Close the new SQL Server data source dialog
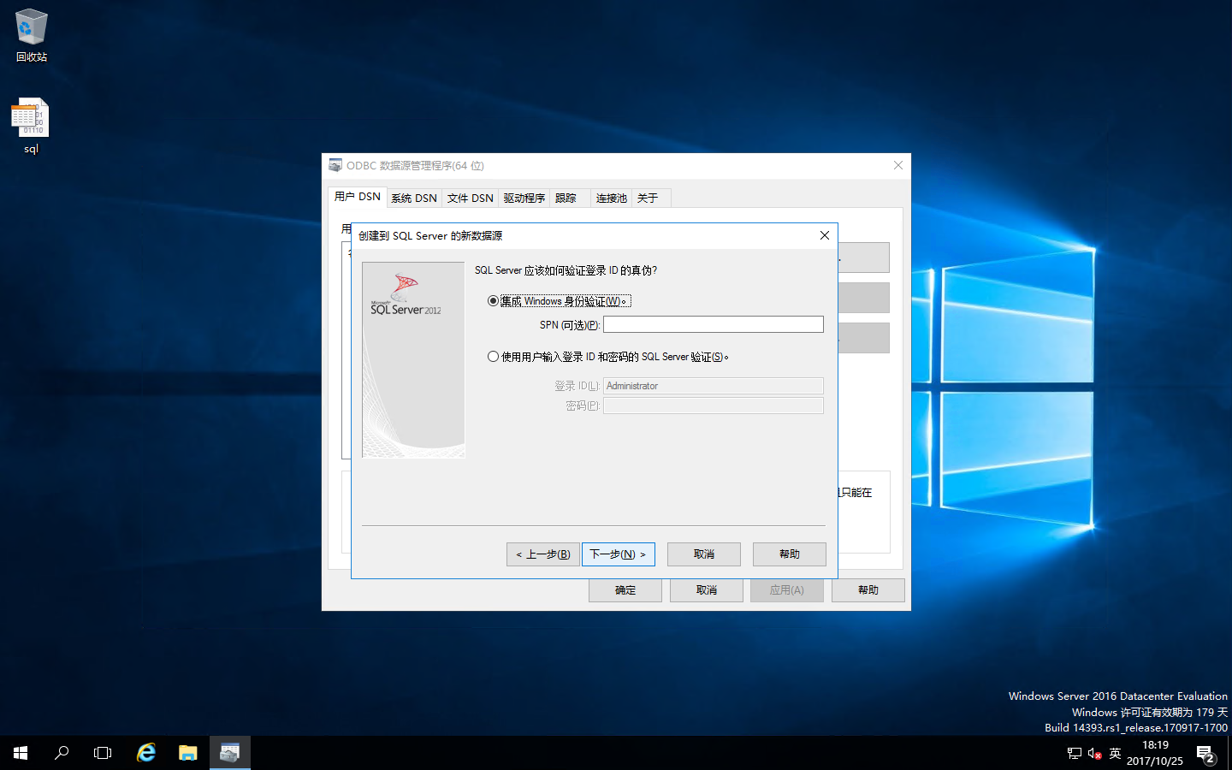The image size is (1232, 770). (825, 235)
